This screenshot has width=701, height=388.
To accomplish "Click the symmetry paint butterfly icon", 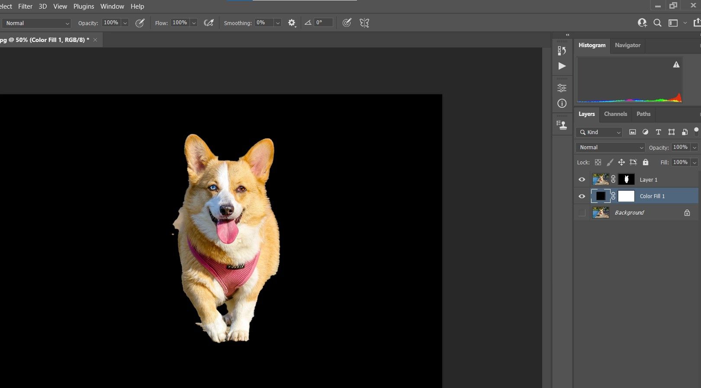I will (x=364, y=23).
